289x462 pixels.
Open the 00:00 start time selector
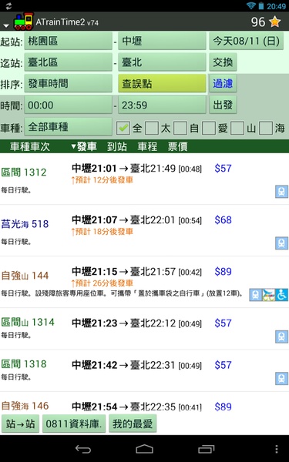pos(68,105)
